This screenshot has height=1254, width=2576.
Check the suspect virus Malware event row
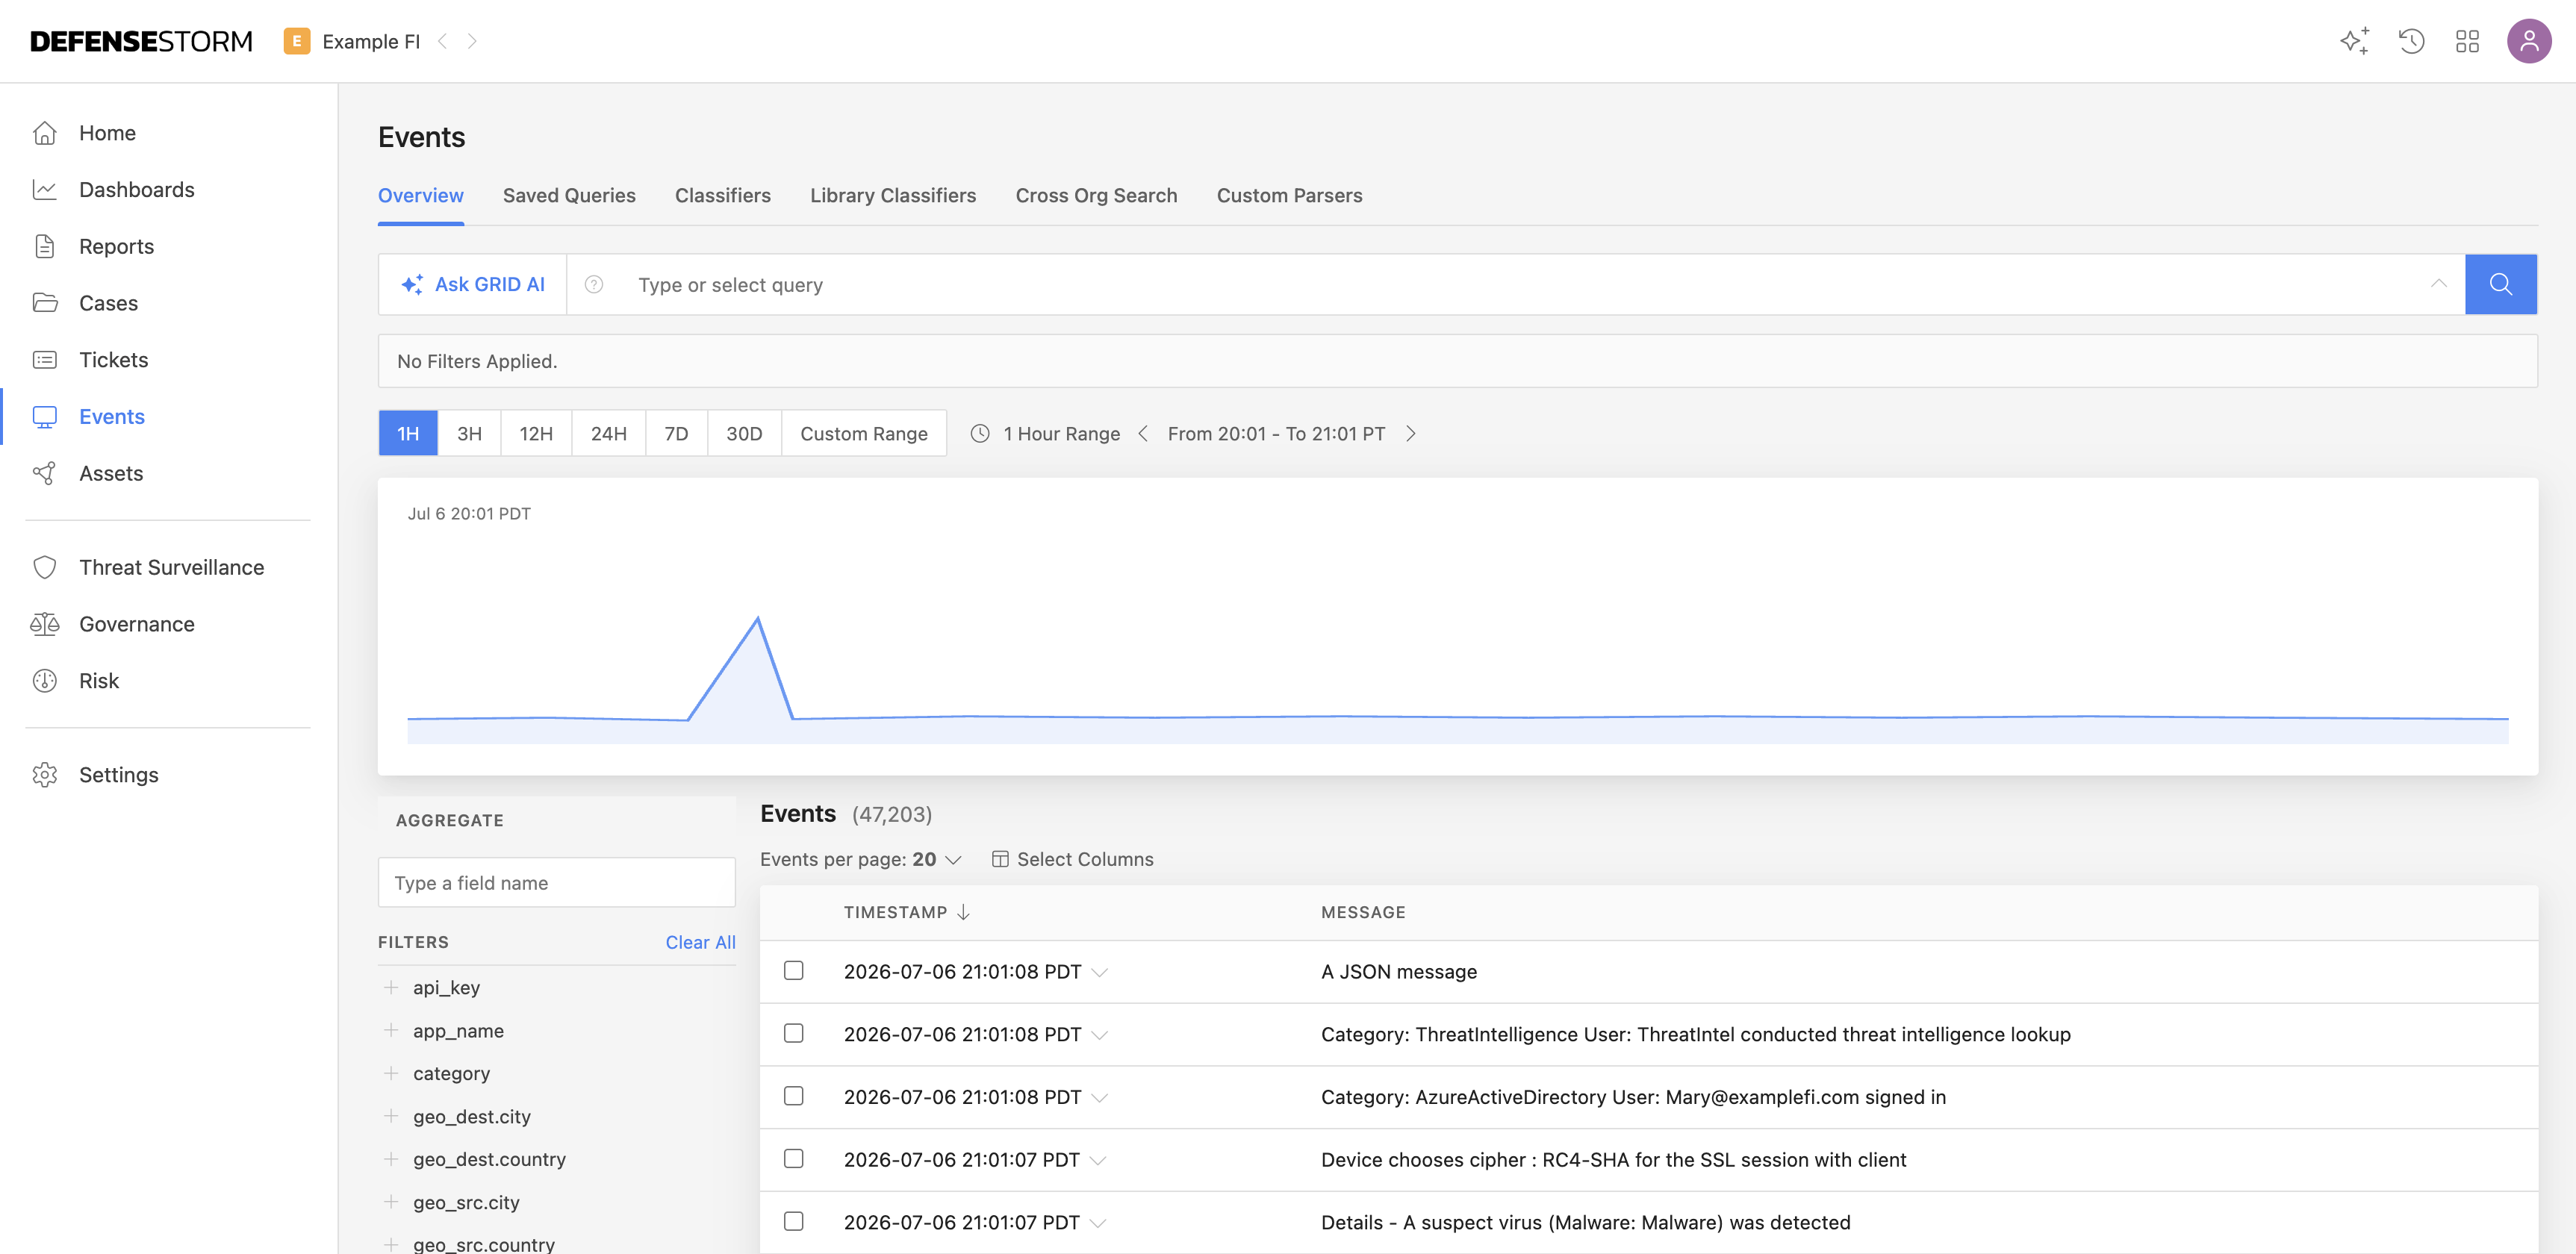point(794,1221)
